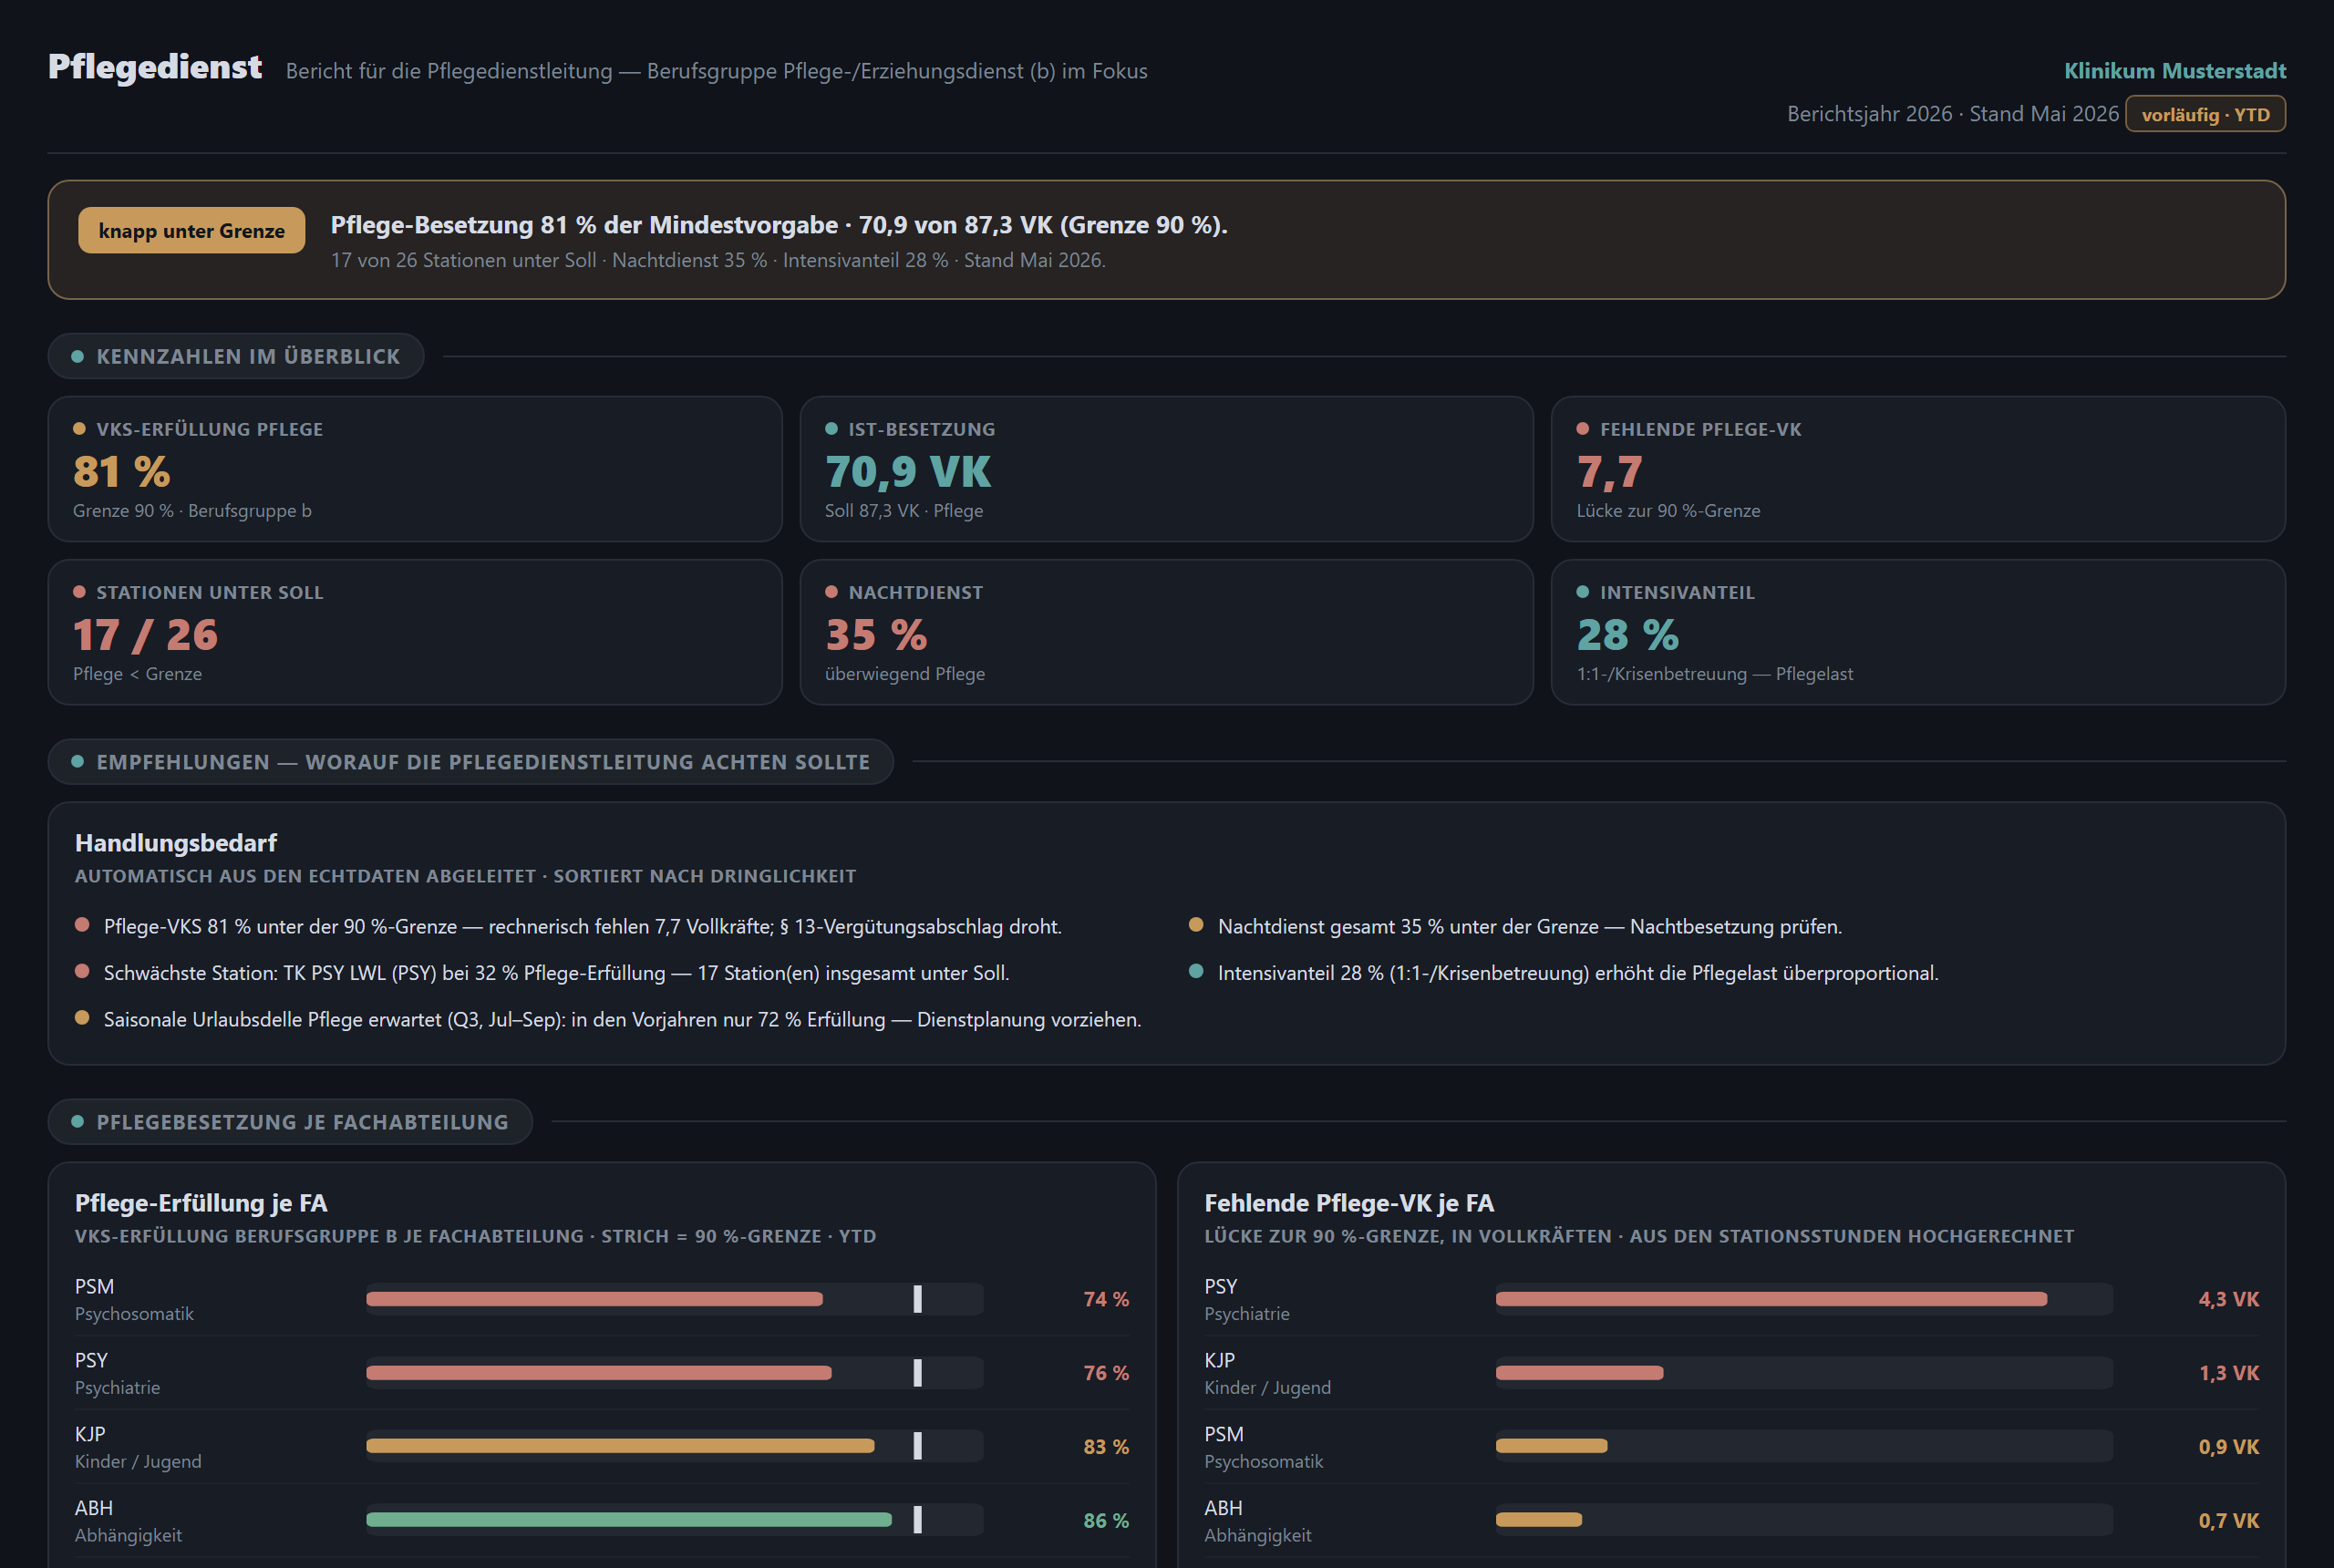Click the 90 % marker on KJP bar
Image resolution: width=2334 pixels, height=1568 pixels.
point(917,1446)
